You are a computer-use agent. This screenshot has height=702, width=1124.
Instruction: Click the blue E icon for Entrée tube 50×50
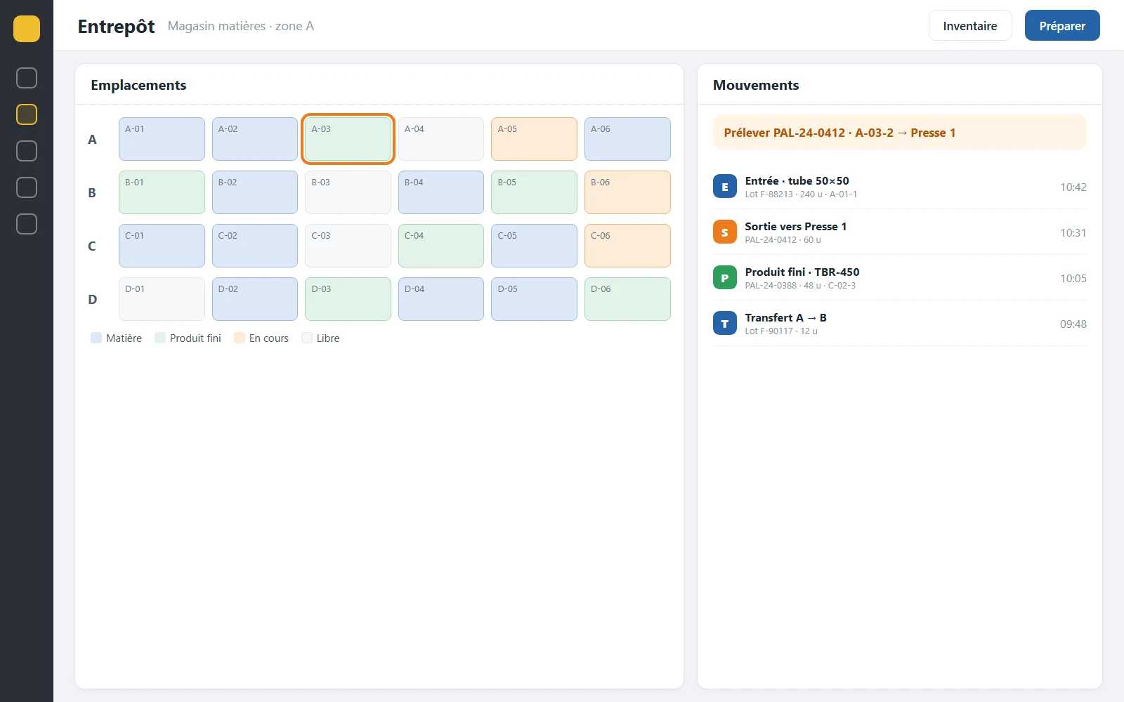pos(725,187)
